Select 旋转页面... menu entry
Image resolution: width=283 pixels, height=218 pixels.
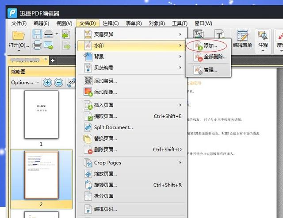coord(131,185)
